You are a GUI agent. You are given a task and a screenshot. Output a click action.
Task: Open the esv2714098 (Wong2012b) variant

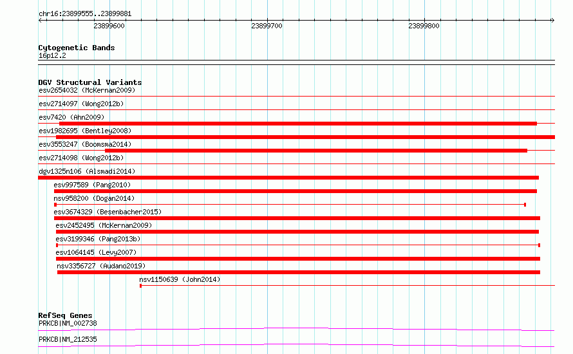(81, 158)
